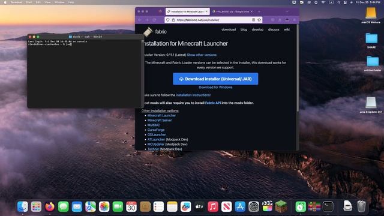Click the Firefox page vertical scrollbar
Viewport: 384px width, 216px height.
pos(298,68)
